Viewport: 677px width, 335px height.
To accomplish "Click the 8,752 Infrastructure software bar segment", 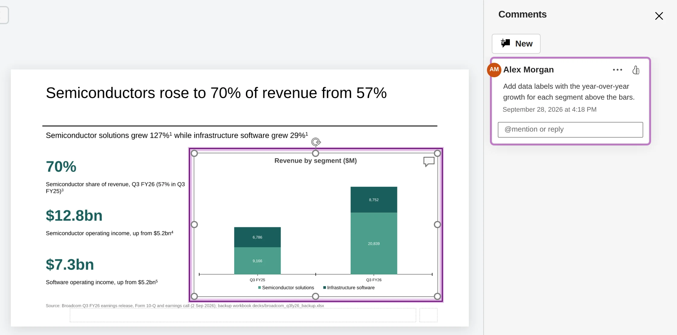I will 374,200.
